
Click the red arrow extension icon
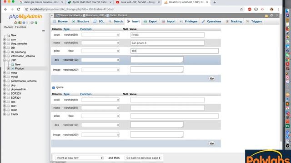(262, 9)
